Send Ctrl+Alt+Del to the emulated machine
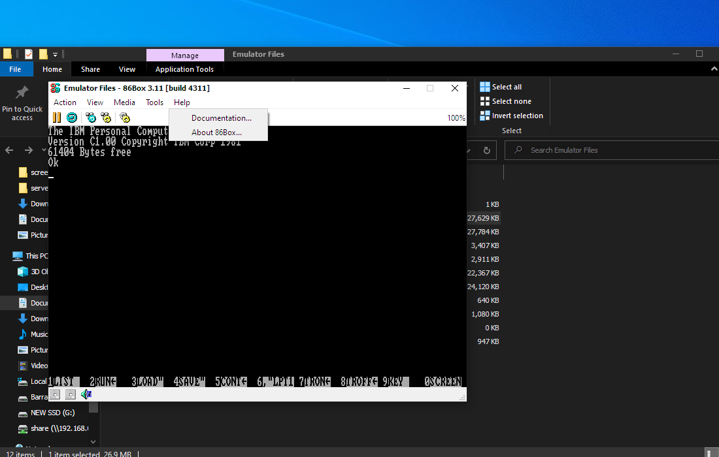The height and width of the screenshot is (457, 719). (x=91, y=118)
